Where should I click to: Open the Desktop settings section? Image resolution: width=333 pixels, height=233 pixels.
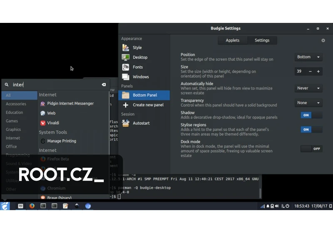point(144,57)
